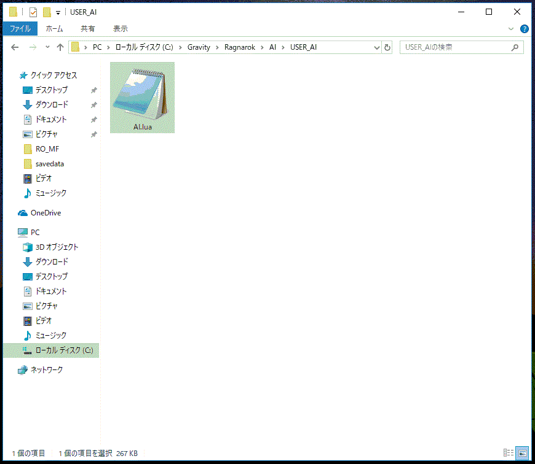Expand chevron after Ragnarok breadcrumb

(262, 47)
